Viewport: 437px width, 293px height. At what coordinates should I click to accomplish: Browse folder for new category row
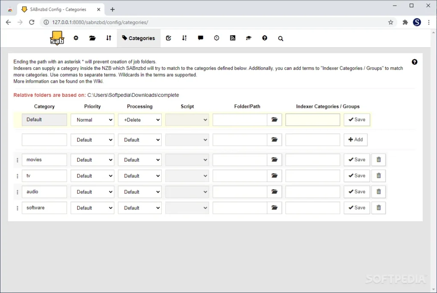pos(274,140)
